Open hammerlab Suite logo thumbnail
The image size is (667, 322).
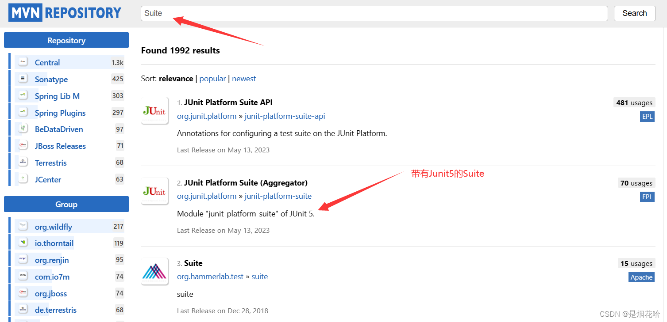tap(154, 271)
